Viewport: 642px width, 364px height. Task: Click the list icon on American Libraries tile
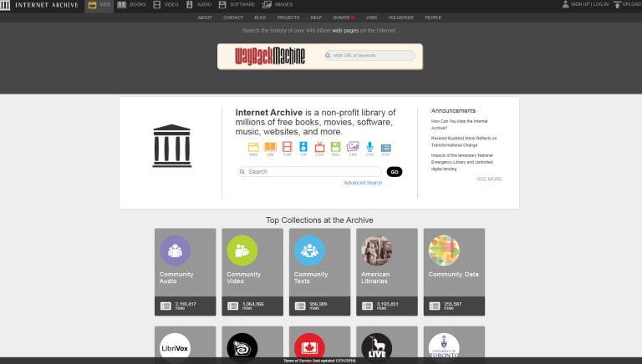coord(367,306)
